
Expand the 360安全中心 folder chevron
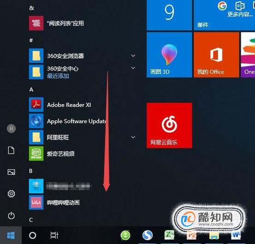pos(133,68)
